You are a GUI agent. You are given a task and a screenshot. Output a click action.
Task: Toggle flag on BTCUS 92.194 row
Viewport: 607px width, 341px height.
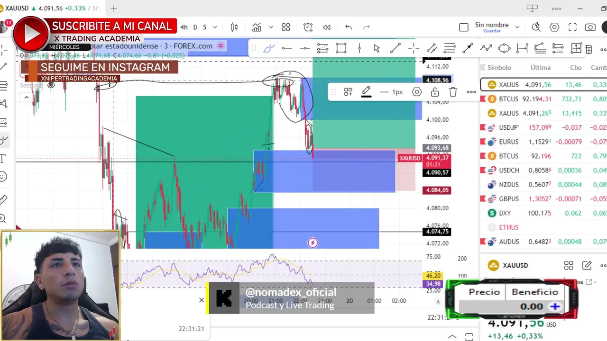point(483,99)
